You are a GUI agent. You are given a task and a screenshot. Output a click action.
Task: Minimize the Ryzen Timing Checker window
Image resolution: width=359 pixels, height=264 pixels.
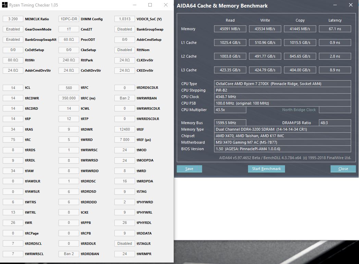tap(135, 5)
